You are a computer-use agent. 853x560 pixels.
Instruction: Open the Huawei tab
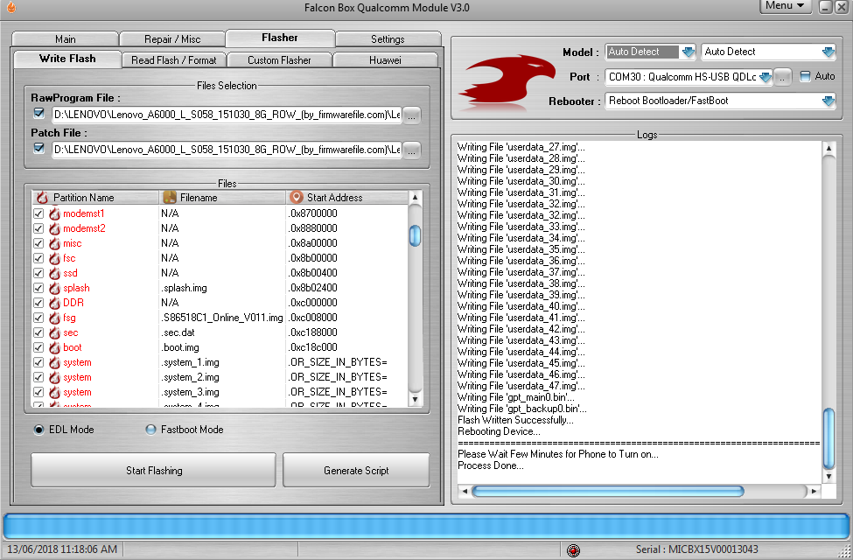385,59
